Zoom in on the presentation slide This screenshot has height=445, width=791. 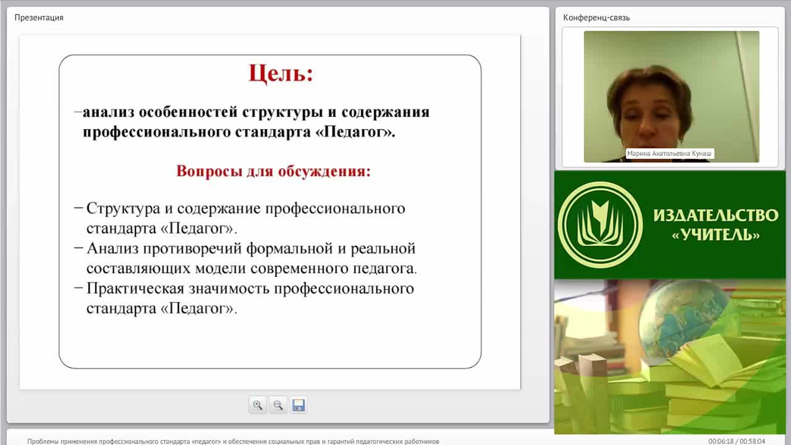click(x=258, y=405)
